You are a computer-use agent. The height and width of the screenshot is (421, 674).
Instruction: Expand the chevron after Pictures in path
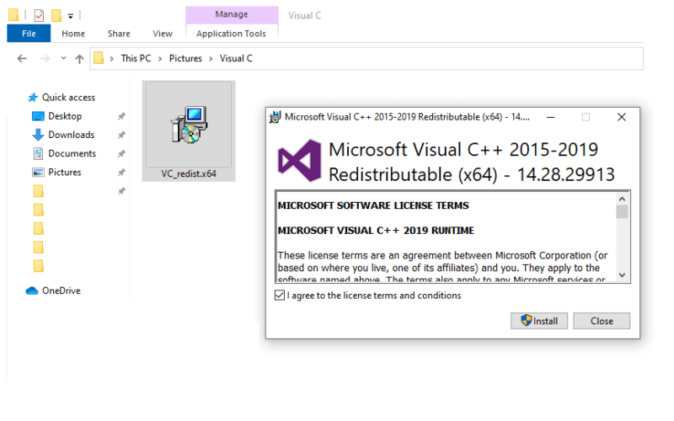click(x=211, y=59)
